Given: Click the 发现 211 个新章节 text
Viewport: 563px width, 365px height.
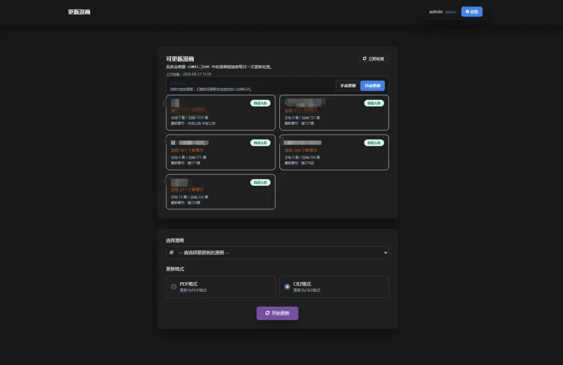Looking at the screenshot, I should [x=187, y=190].
